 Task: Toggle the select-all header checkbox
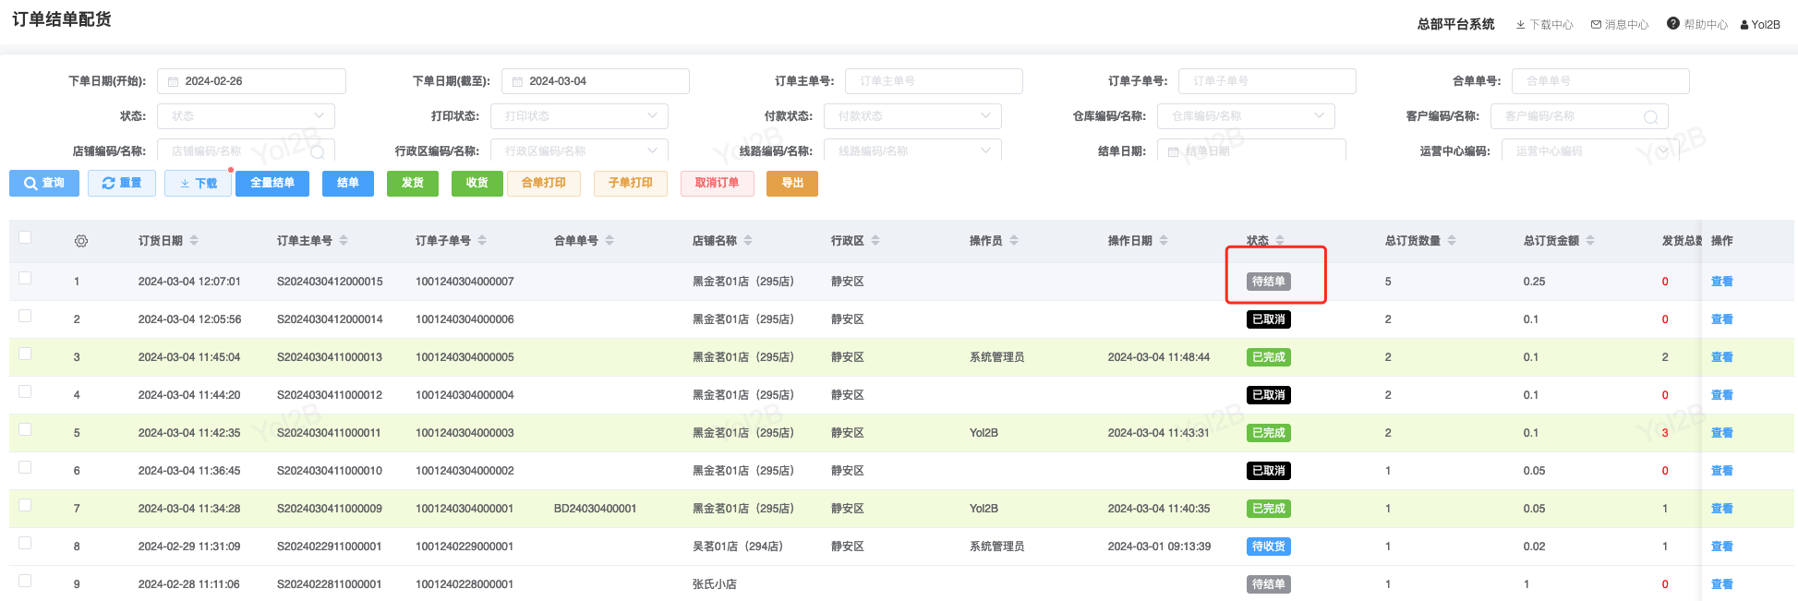tap(25, 238)
